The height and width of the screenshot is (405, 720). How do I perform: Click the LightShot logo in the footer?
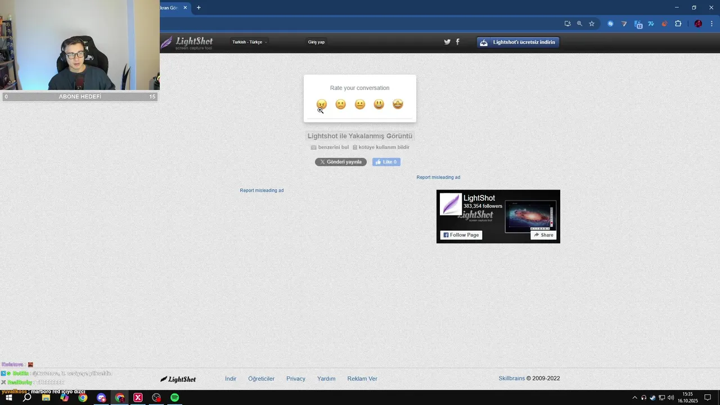click(x=178, y=379)
